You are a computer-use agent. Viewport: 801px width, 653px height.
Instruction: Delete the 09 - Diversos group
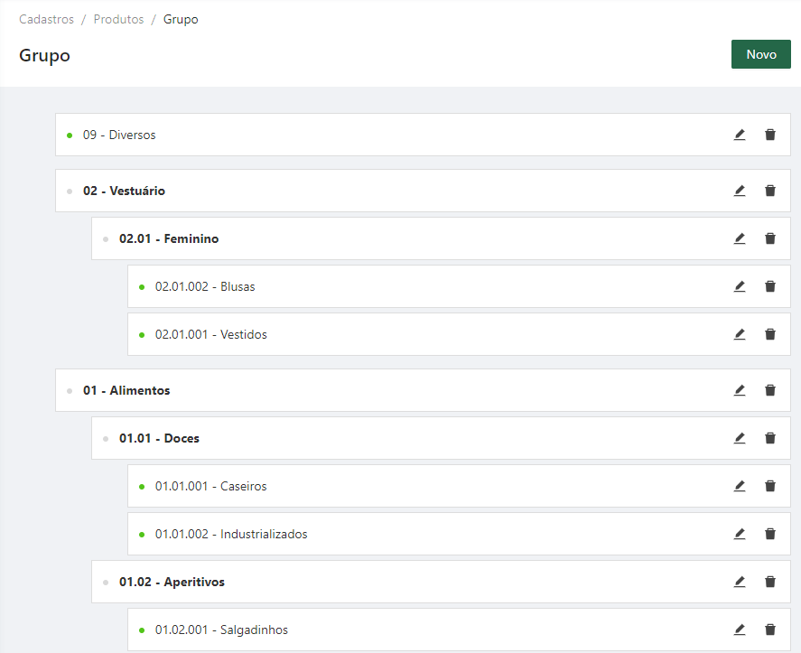[x=769, y=135]
